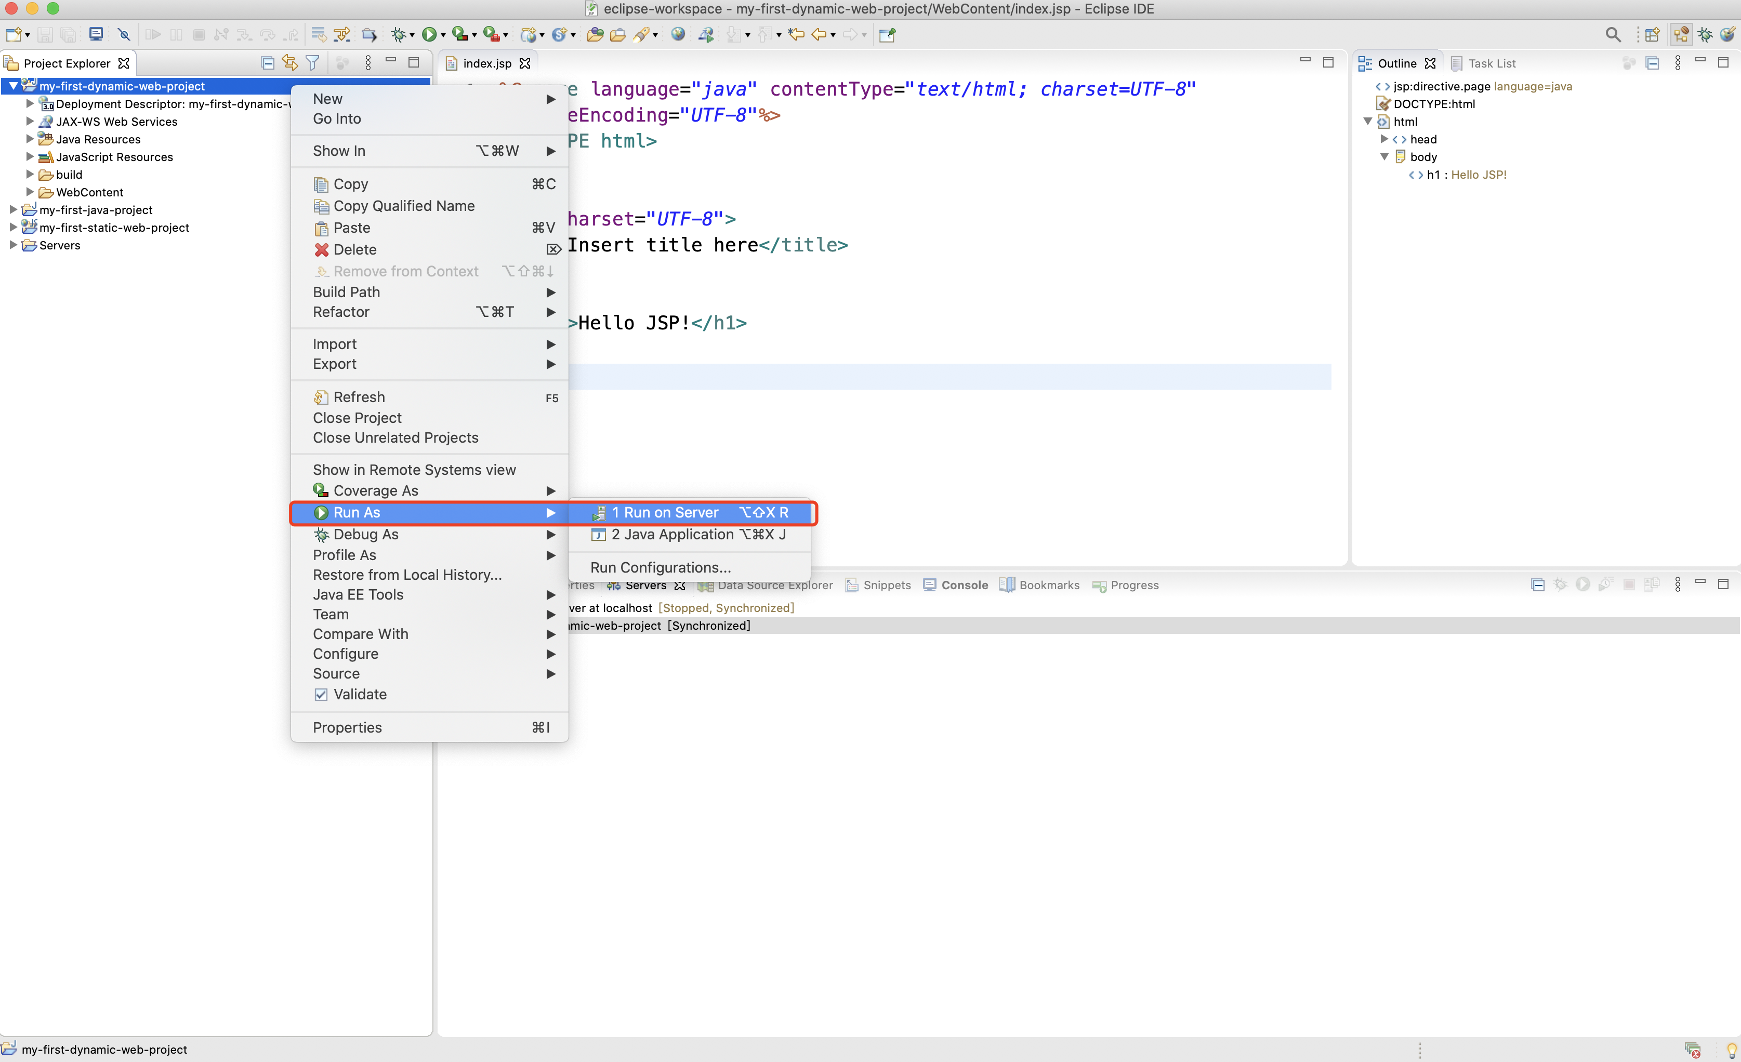Select my-first-static-web-project in tree
This screenshot has width=1741, height=1062.
coord(114,227)
